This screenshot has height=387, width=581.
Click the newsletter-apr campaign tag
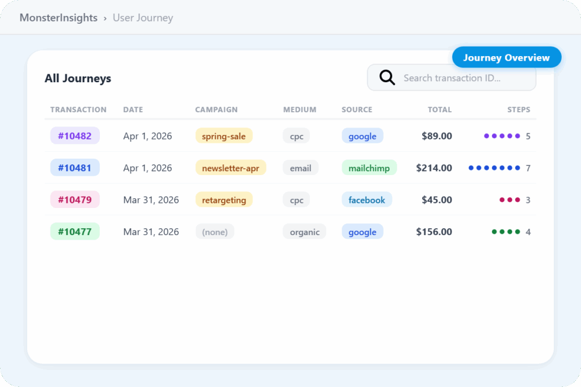(230, 168)
